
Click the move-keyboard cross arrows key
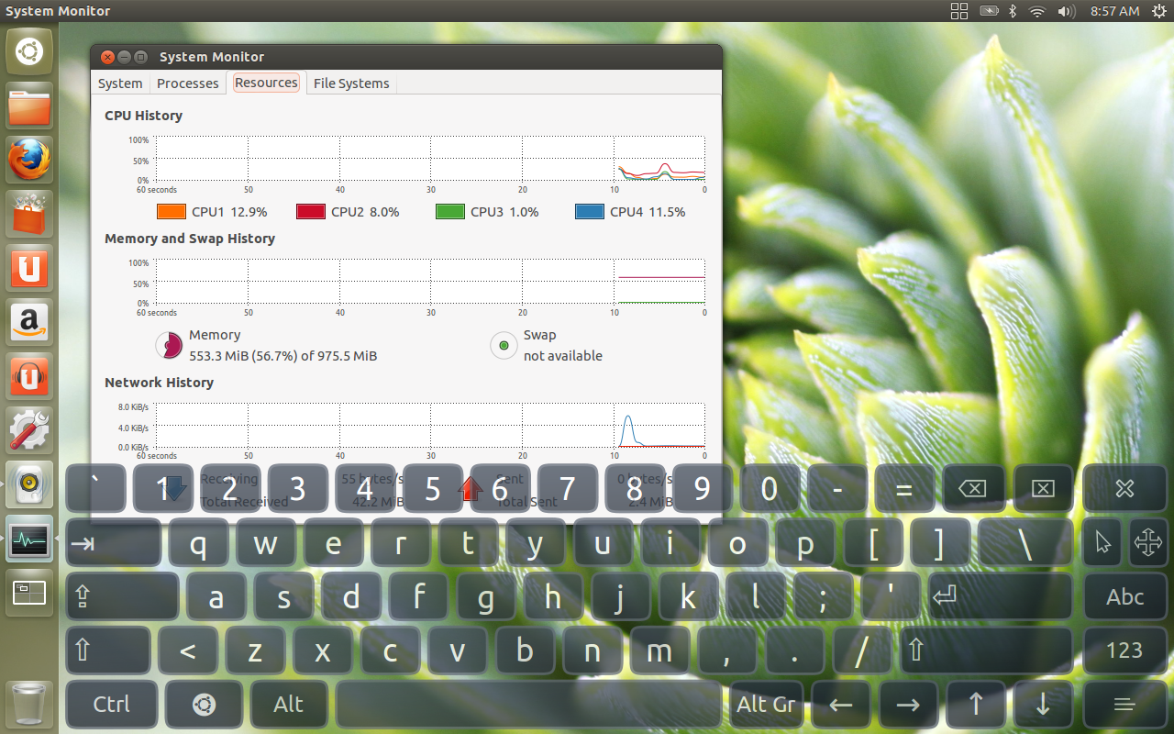point(1147,543)
